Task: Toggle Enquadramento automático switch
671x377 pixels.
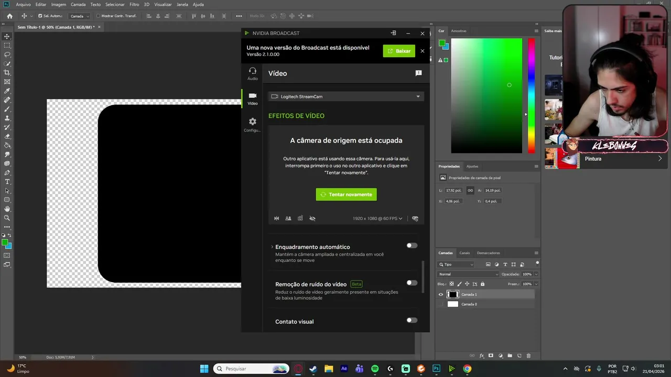Action: pyautogui.click(x=412, y=246)
